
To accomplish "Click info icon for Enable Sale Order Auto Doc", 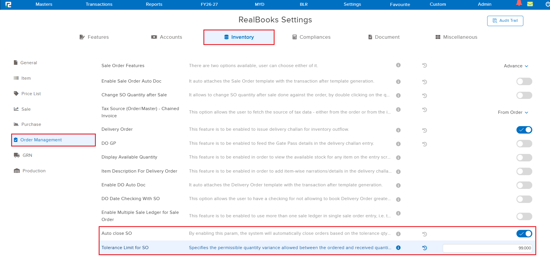I will (398, 82).
